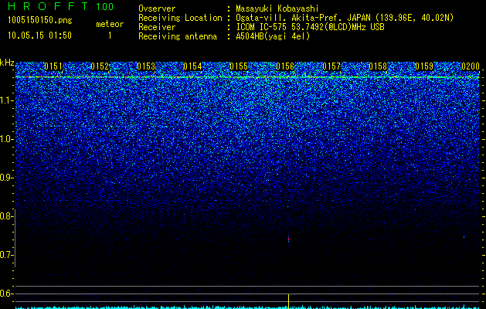Click the 0156 time marker
This screenshot has height=309, width=486.
point(285,66)
